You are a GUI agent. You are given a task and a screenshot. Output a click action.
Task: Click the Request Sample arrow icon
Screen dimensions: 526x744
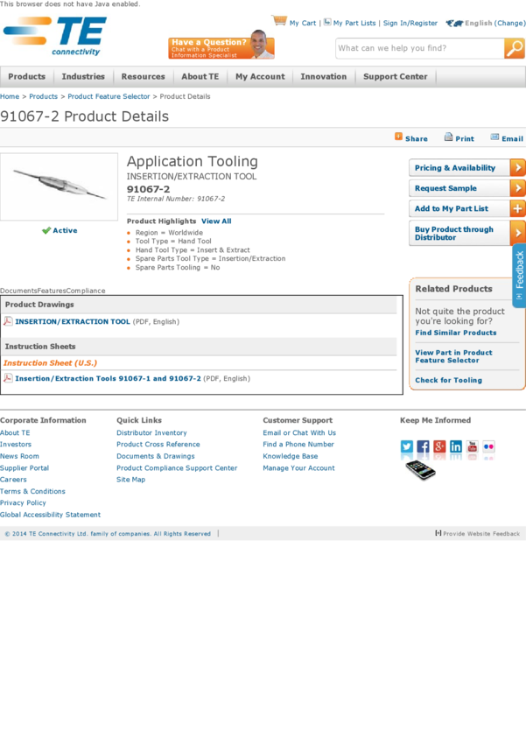tap(517, 188)
